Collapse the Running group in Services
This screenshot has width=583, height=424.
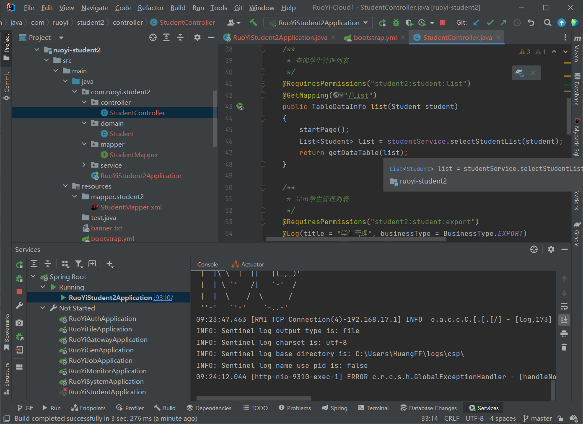click(43, 287)
